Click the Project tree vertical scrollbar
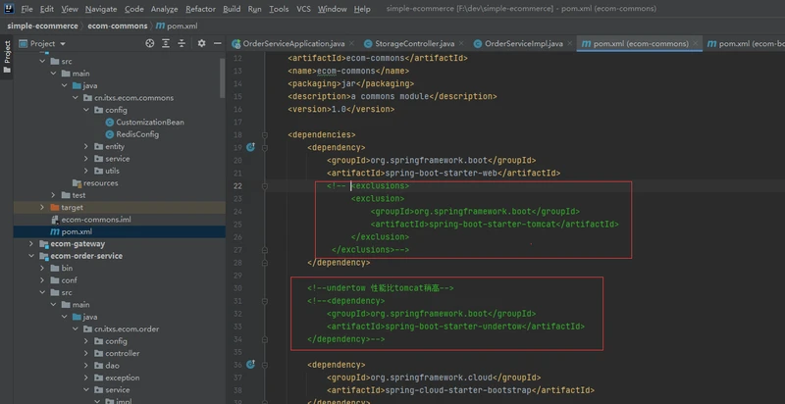The image size is (785, 404). 223,78
